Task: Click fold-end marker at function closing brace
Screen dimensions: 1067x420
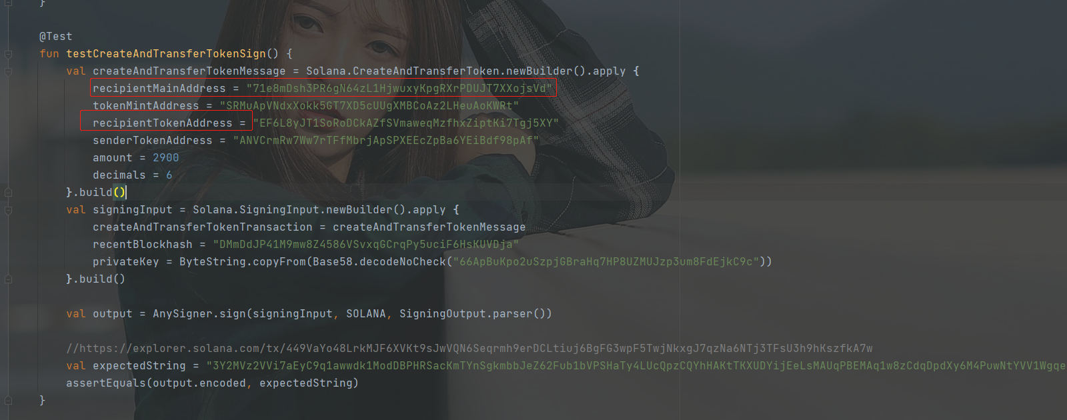Action: [8, 401]
